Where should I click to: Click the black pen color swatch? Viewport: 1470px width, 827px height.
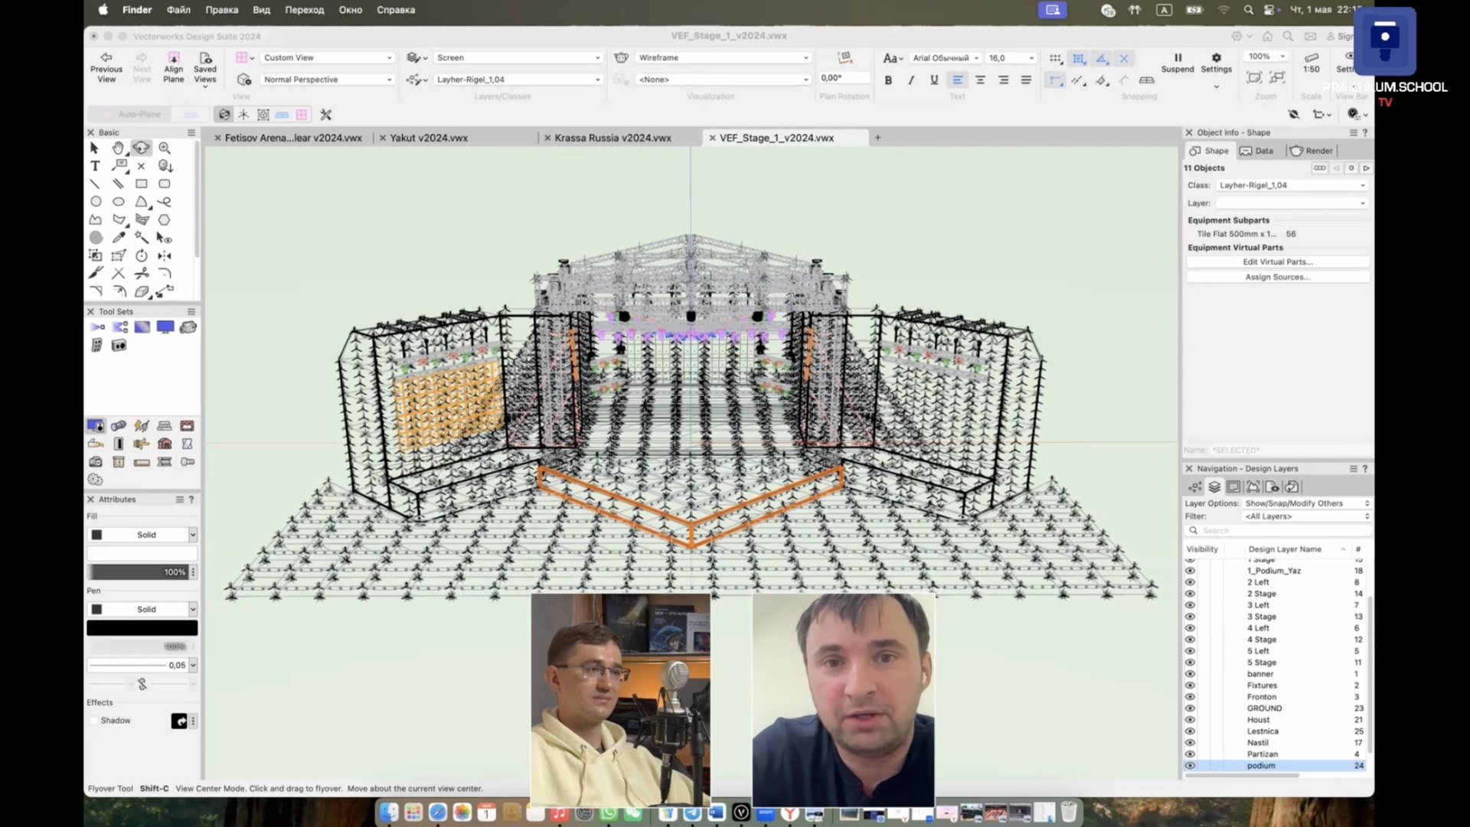(x=142, y=628)
